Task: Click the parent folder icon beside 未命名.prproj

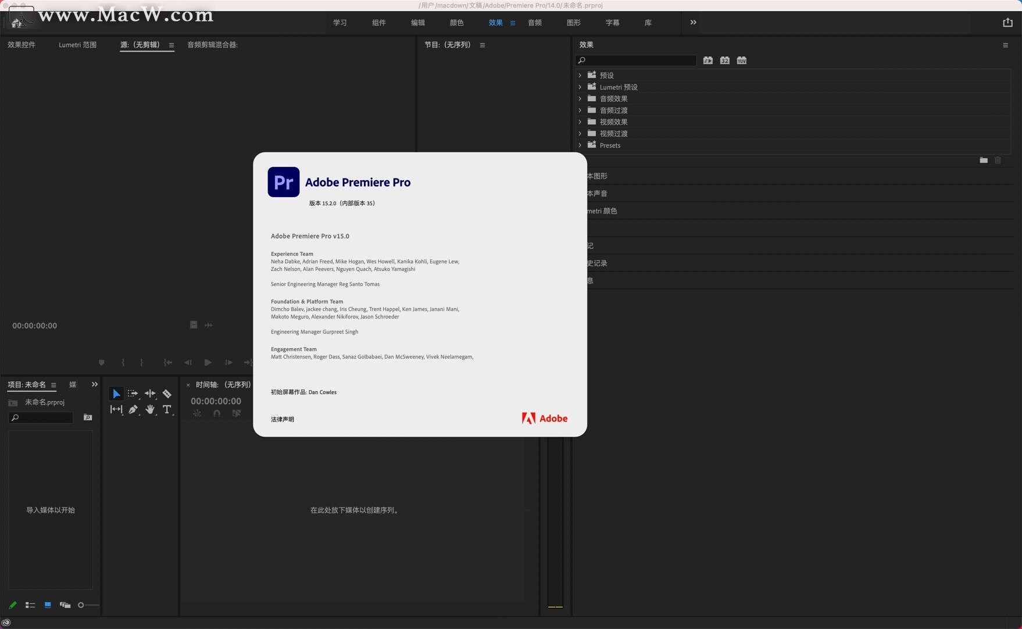Action: click(x=13, y=403)
